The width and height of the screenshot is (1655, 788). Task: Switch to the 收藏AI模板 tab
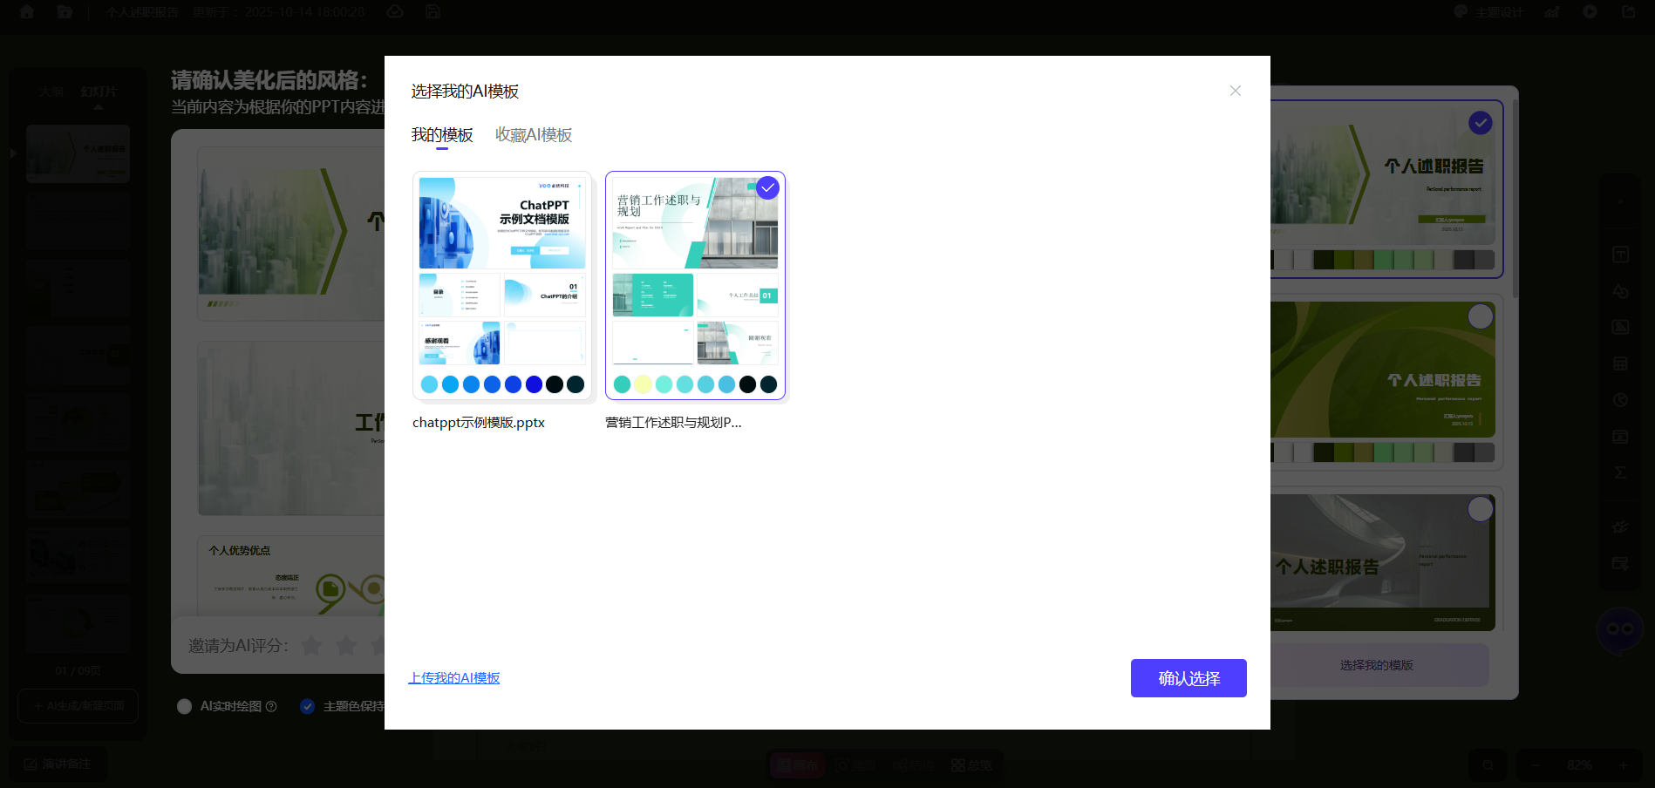click(533, 135)
